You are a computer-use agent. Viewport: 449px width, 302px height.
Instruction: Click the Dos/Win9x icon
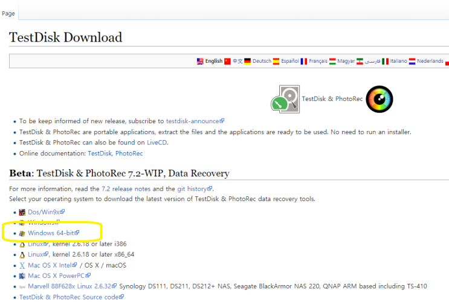click(x=22, y=212)
